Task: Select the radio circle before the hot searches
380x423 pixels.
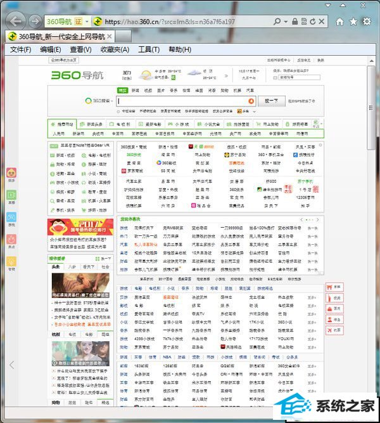Action: pos(118,112)
